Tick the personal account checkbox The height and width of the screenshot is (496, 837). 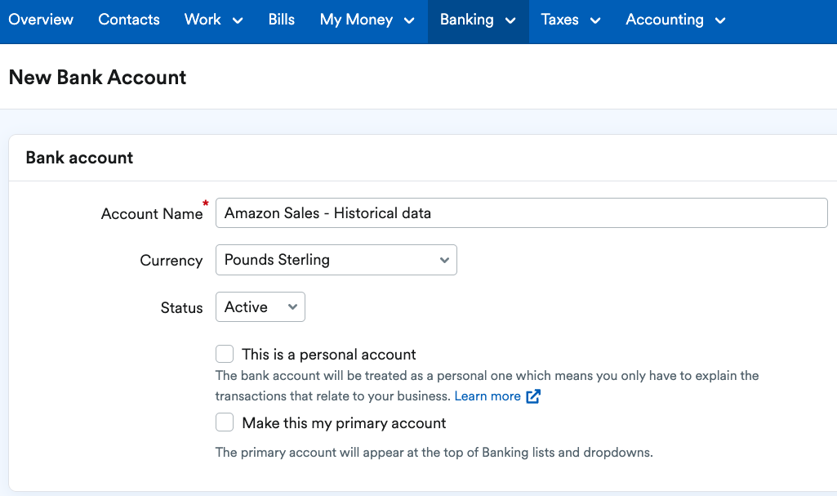(x=225, y=354)
